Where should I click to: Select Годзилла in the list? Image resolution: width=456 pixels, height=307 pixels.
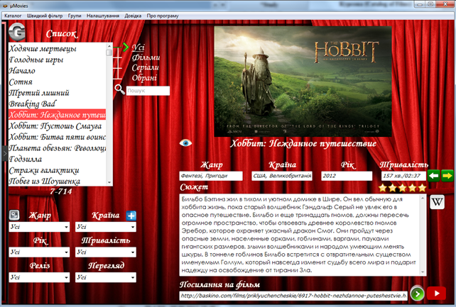click(x=57, y=159)
